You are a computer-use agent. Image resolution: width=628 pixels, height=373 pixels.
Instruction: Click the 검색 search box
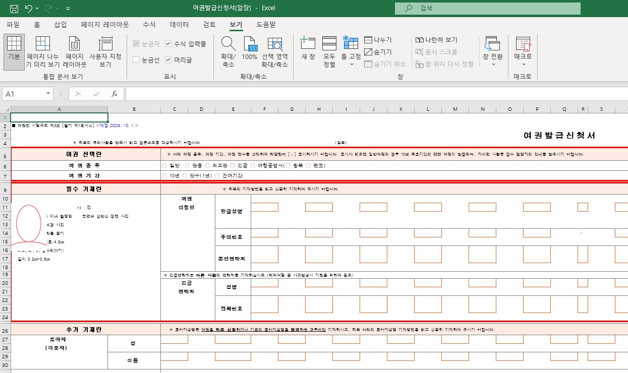(487, 8)
